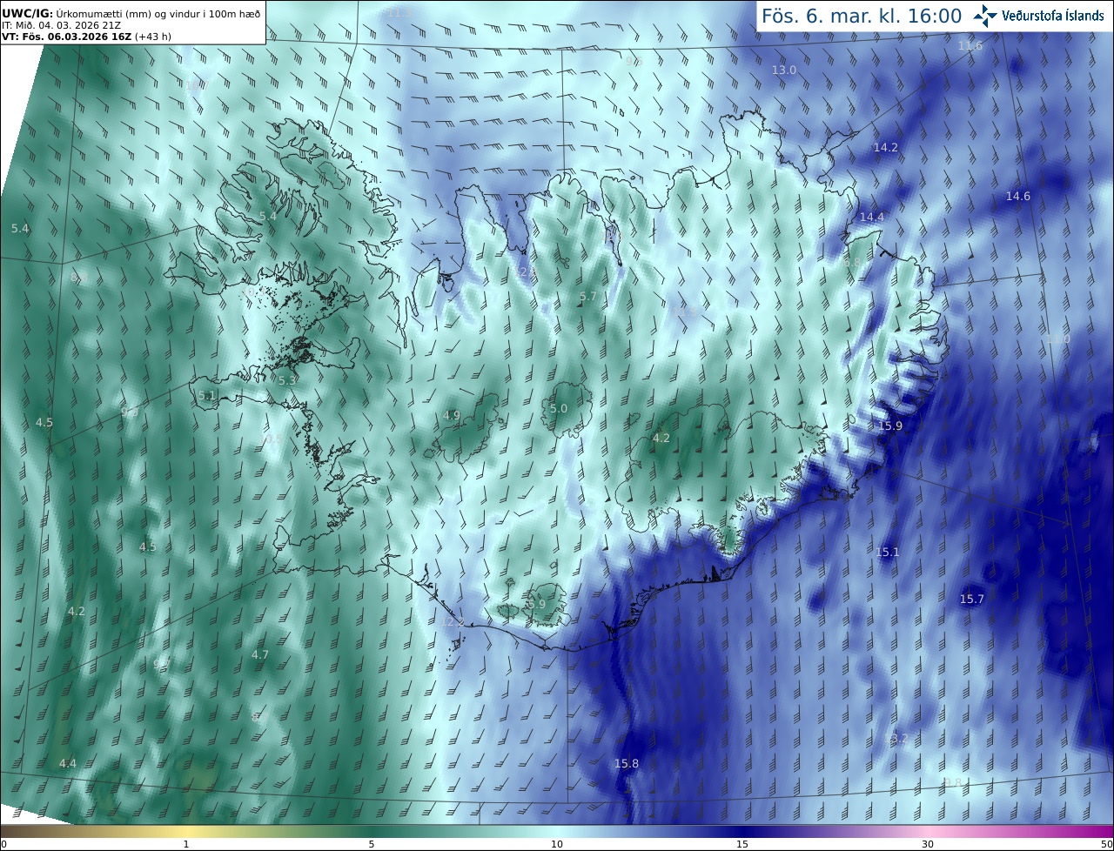
Task: Click the 13.0 value label
Action: pos(784,70)
